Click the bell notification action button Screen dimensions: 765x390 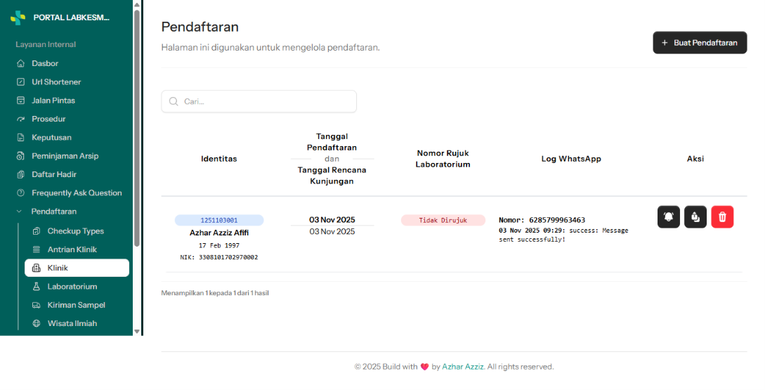coord(668,216)
